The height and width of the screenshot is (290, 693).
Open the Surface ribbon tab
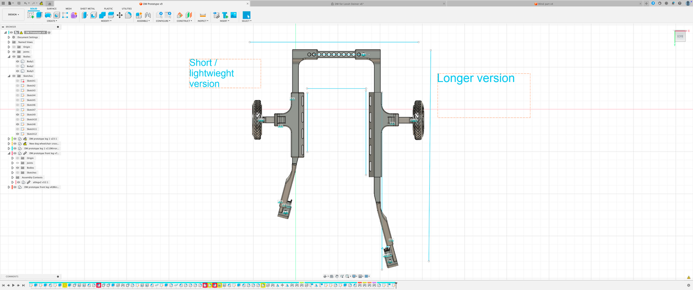[x=51, y=9]
